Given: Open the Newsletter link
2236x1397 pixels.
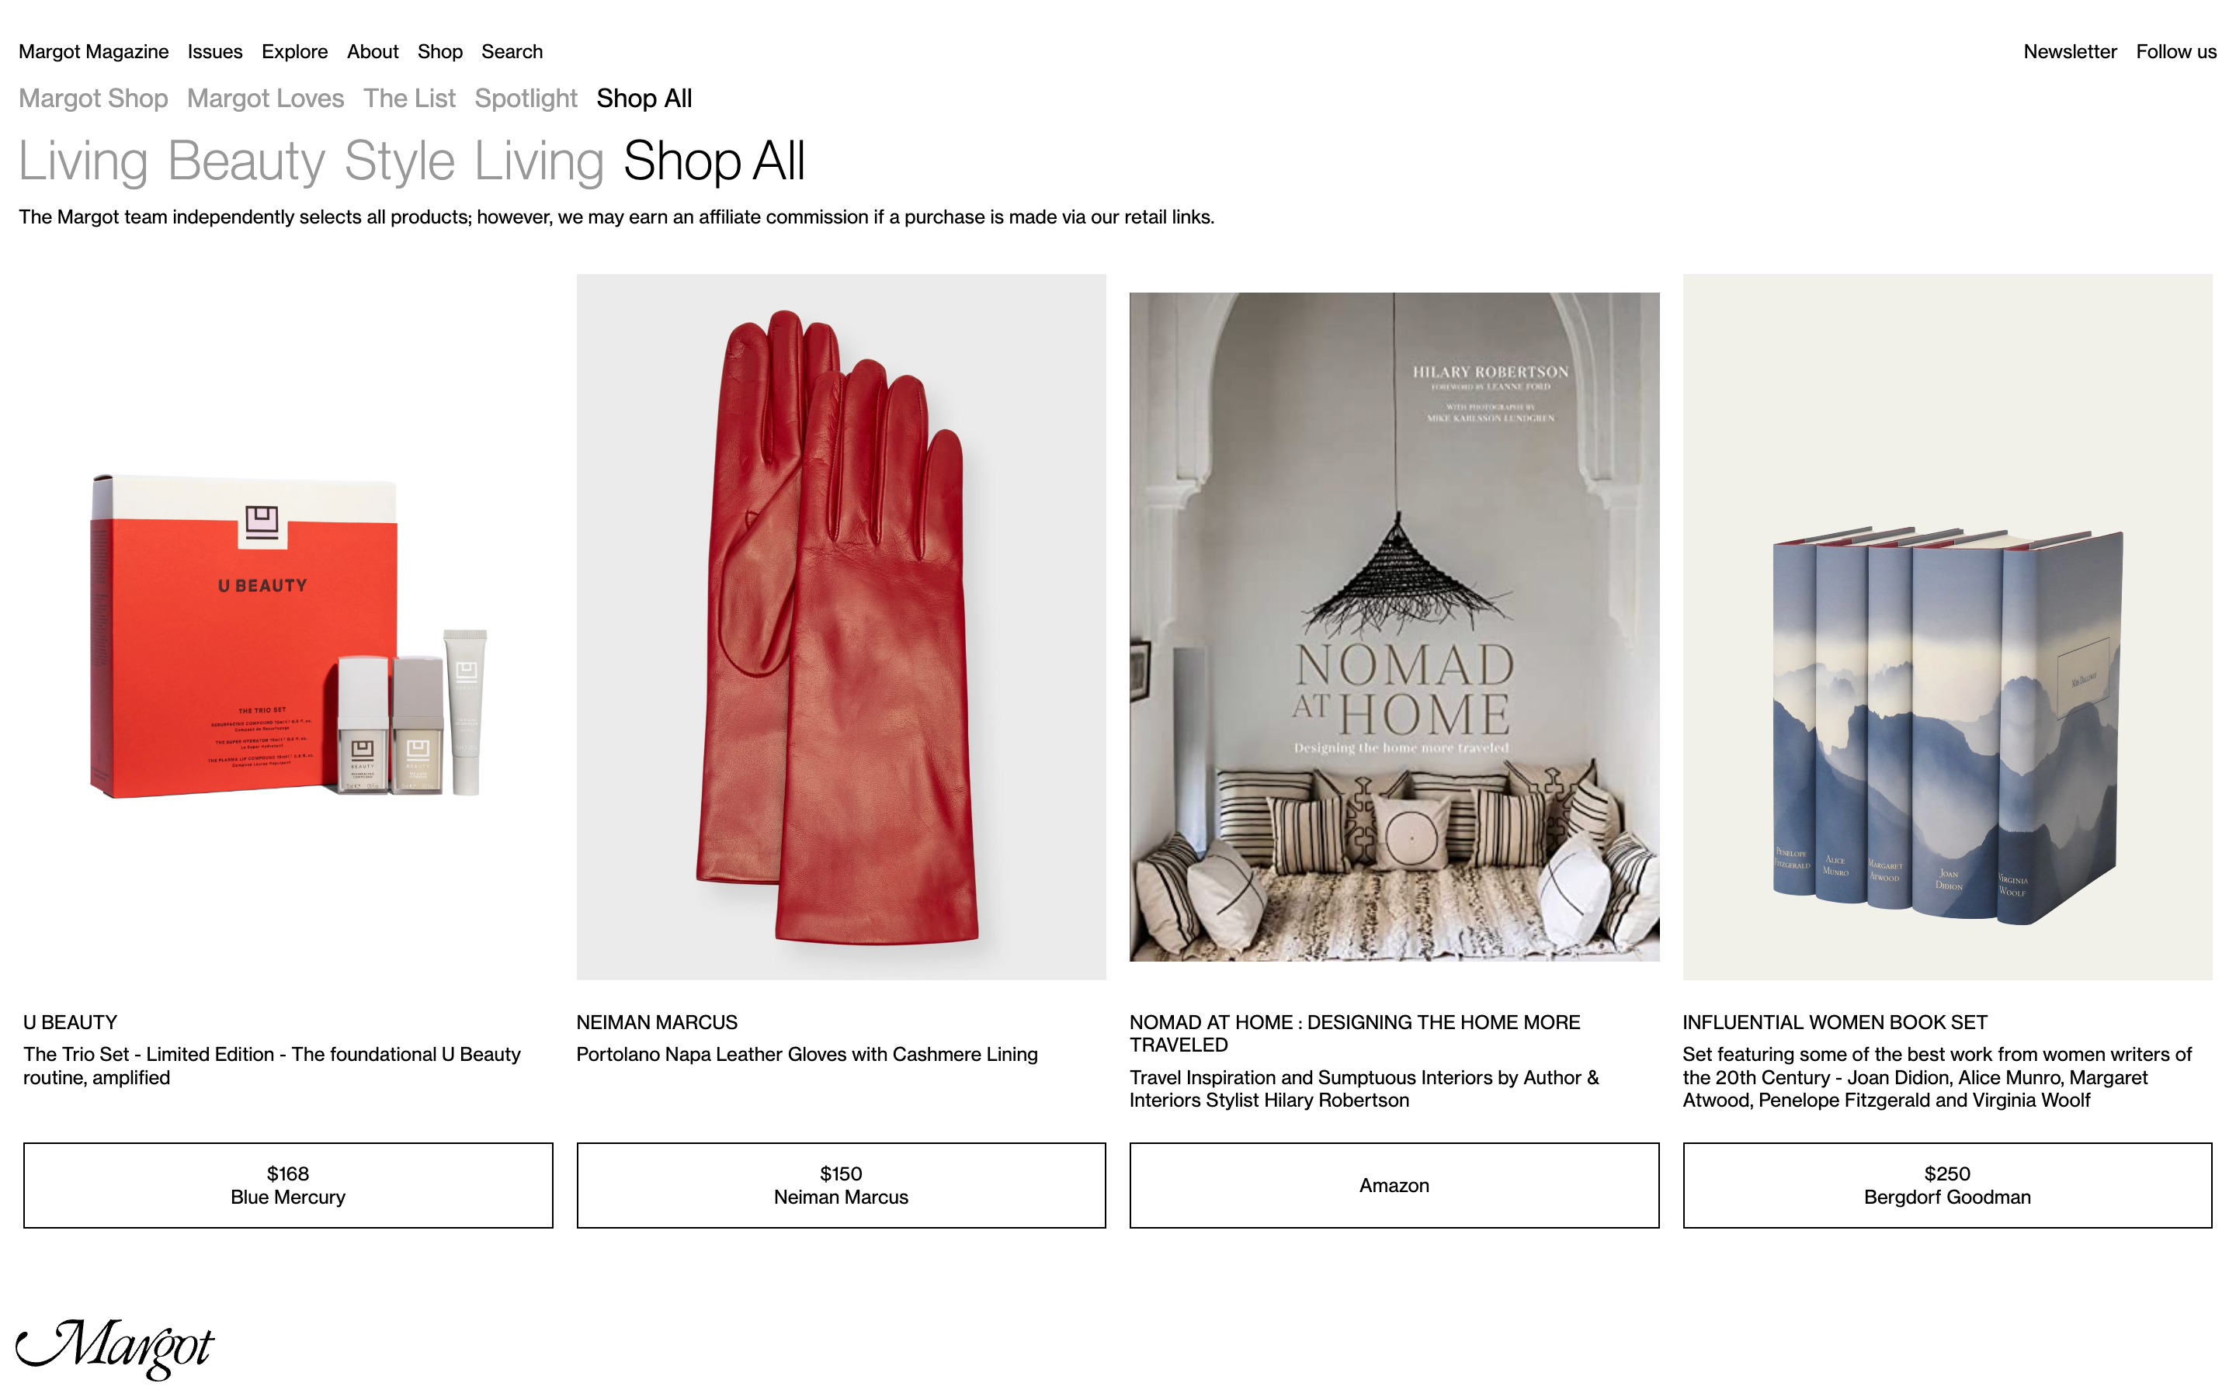Looking at the screenshot, I should (2070, 52).
